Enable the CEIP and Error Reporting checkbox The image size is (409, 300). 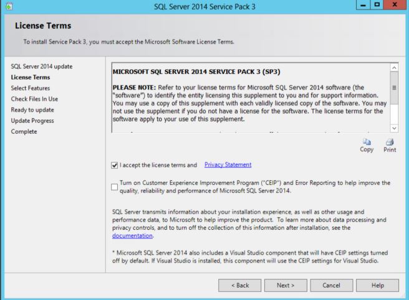tap(114, 187)
